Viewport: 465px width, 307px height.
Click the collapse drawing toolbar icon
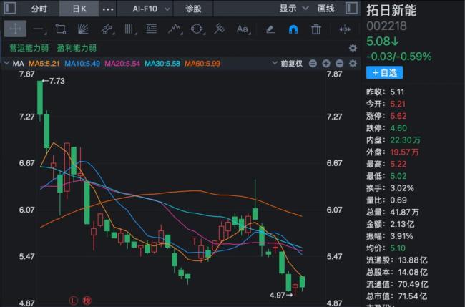click(345, 29)
